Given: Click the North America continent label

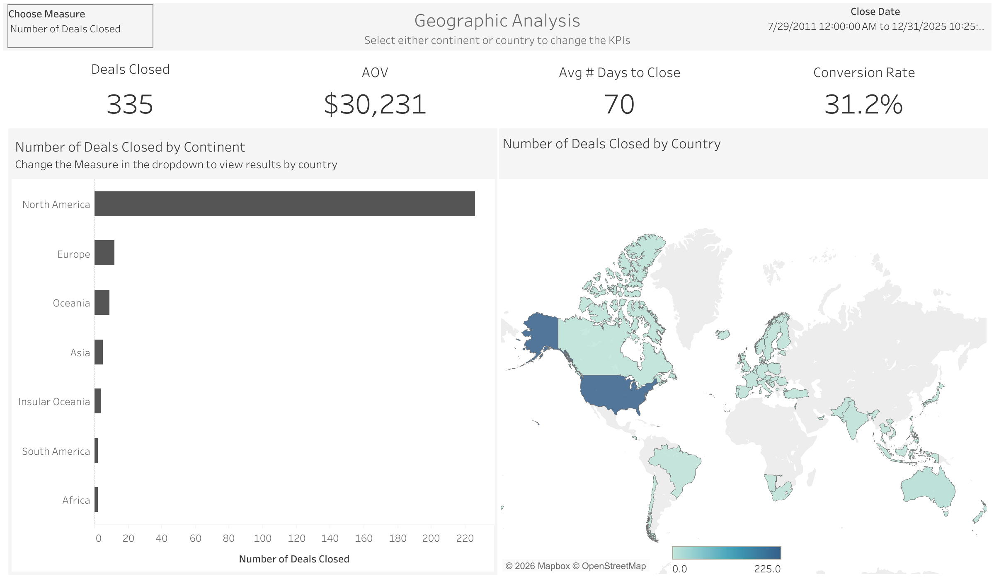Looking at the screenshot, I should point(56,205).
